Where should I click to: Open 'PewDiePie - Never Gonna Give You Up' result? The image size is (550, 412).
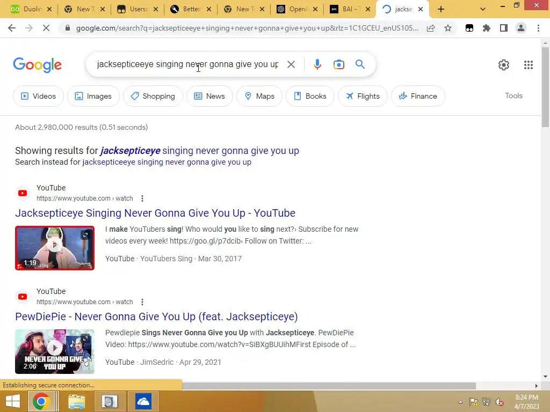pyautogui.click(x=156, y=317)
